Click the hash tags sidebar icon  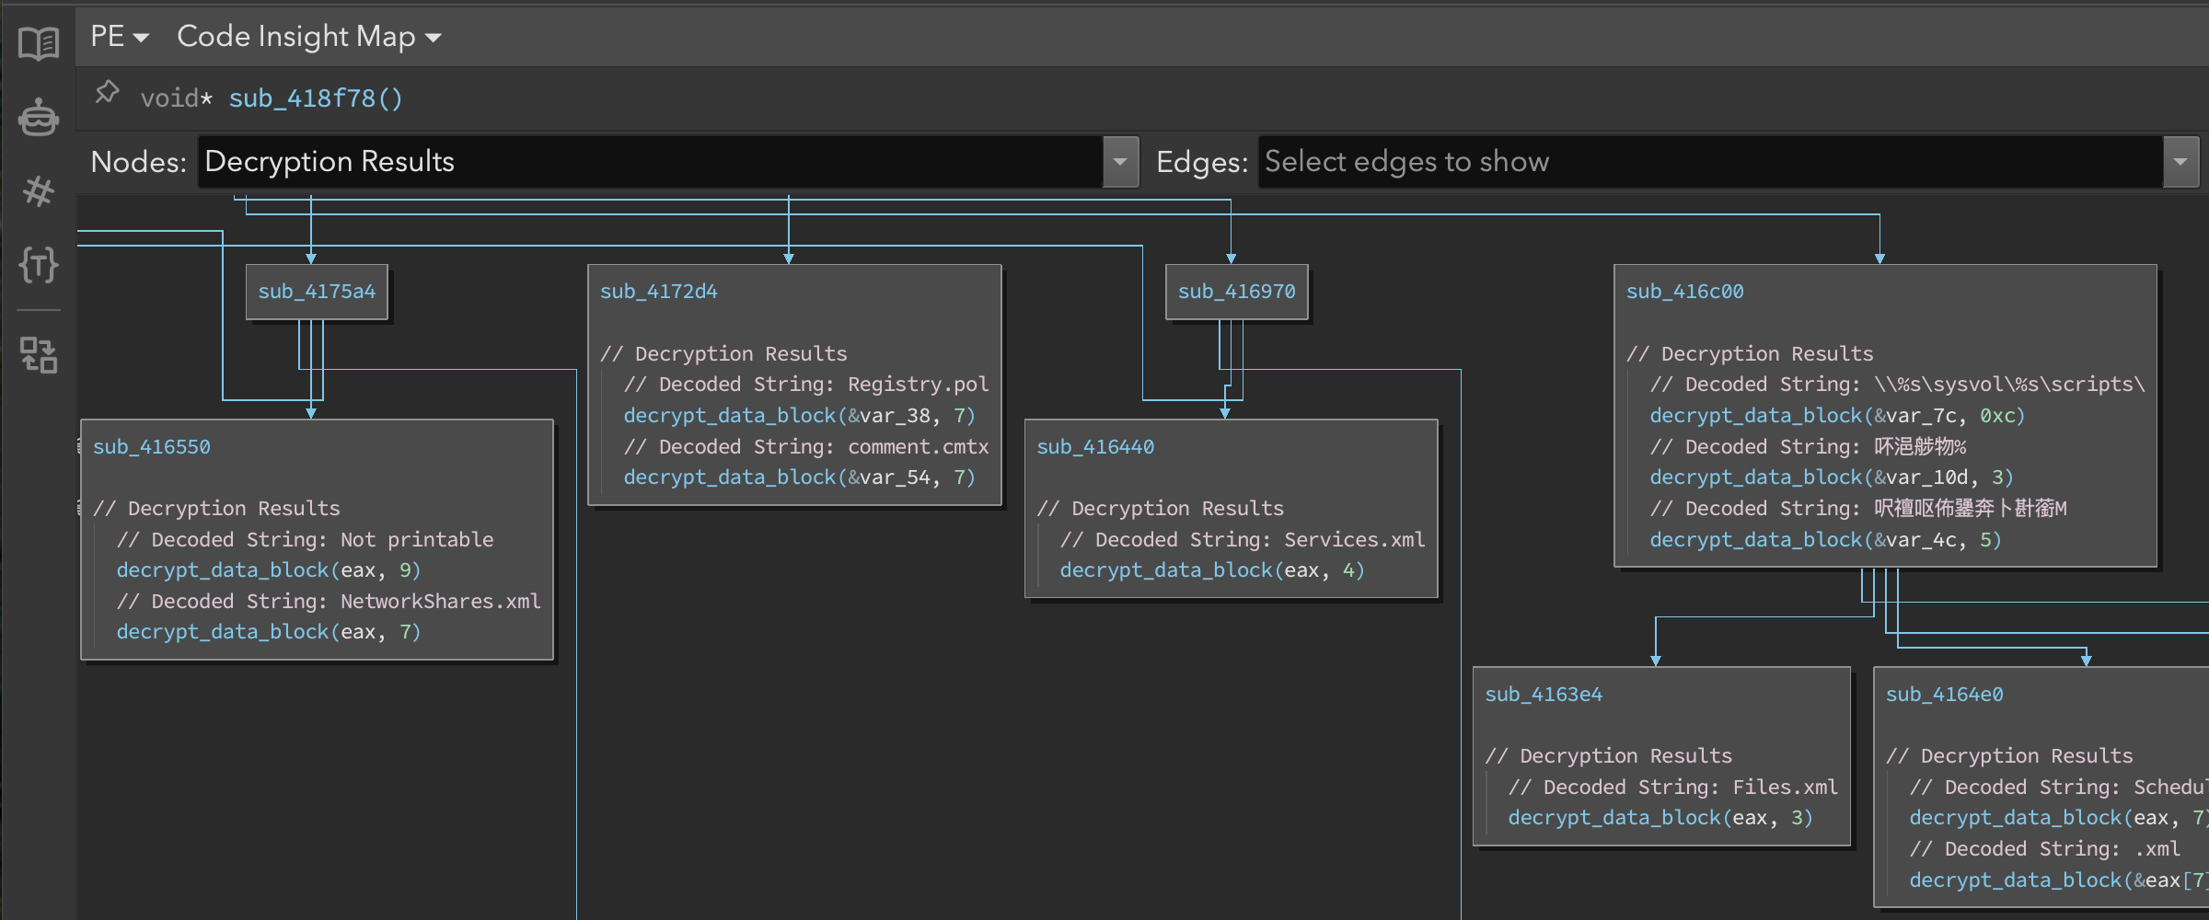click(x=38, y=191)
